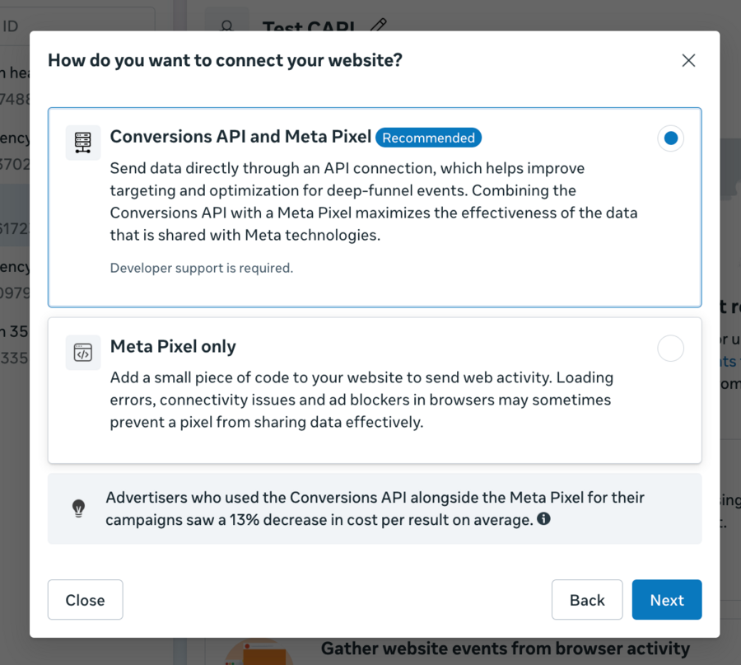Click "Gather website events from browser activity" heading

[x=505, y=649]
